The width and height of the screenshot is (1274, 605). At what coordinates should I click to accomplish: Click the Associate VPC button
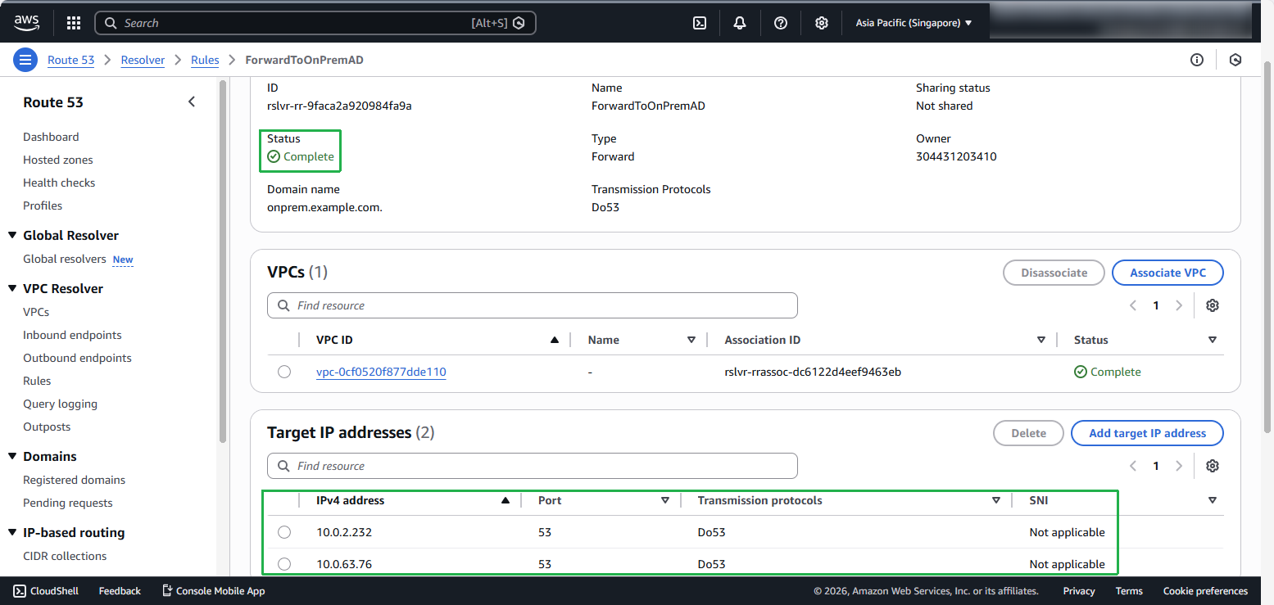1167,273
